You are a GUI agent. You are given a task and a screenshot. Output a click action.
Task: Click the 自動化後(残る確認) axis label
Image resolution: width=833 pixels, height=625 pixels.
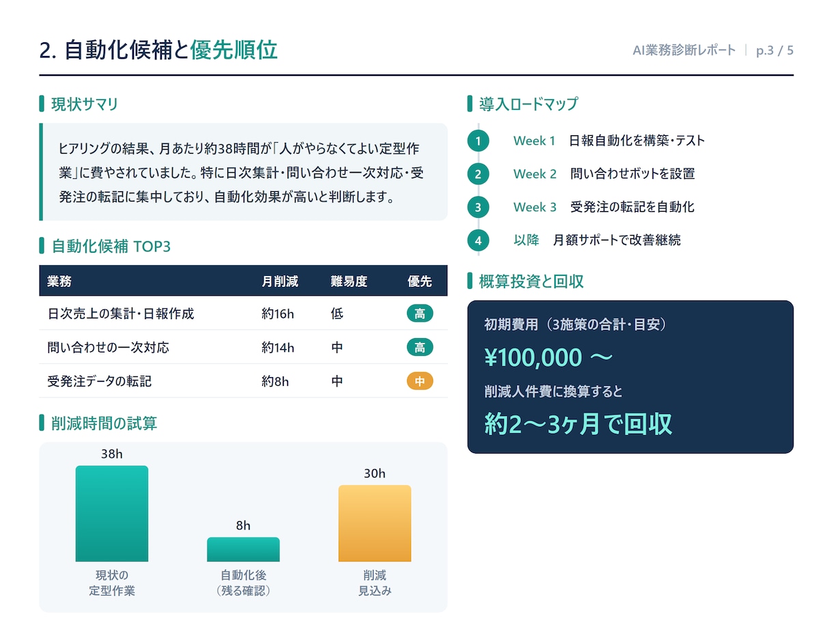[243, 583]
